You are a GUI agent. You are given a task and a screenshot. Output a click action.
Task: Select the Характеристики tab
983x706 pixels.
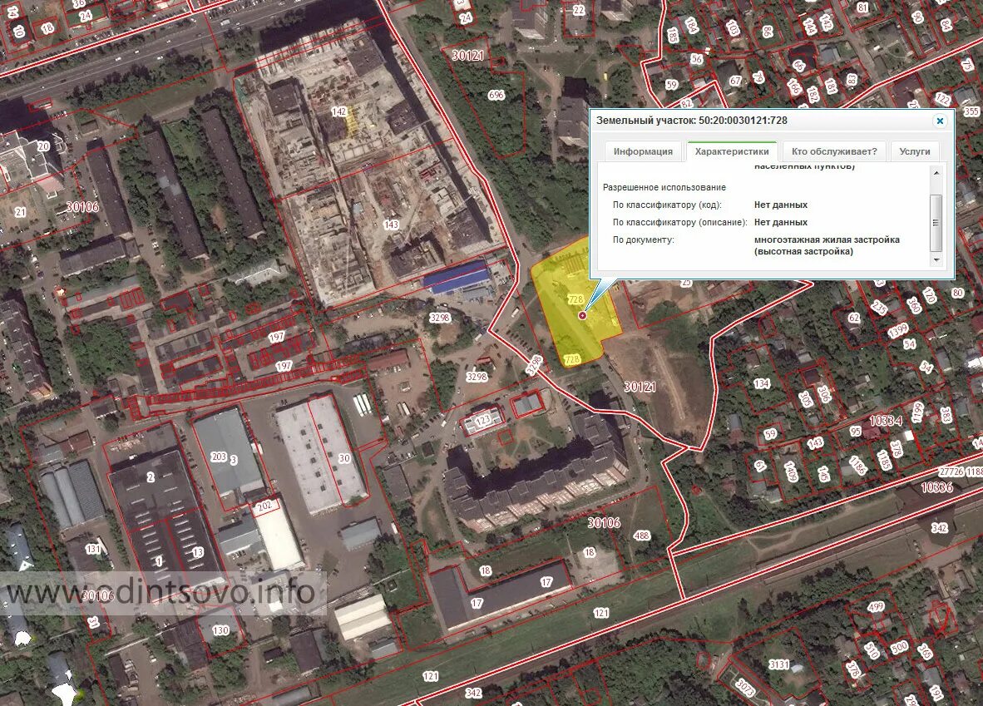tap(732, 151)
